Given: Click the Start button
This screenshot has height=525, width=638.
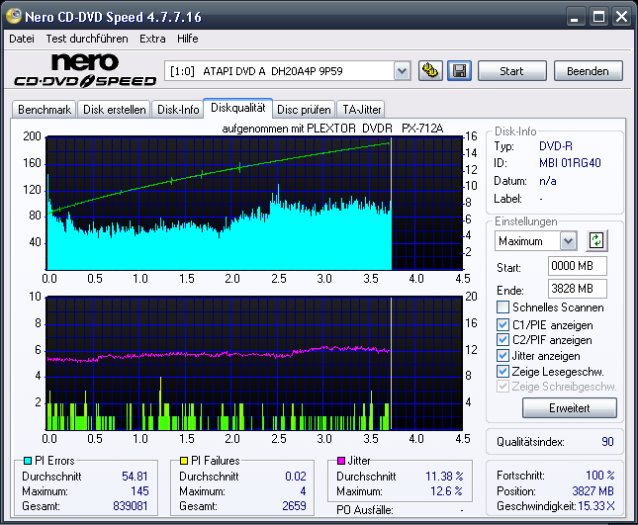Looking at the screenshot, I should pyautogui.click(x=511, y=71).
